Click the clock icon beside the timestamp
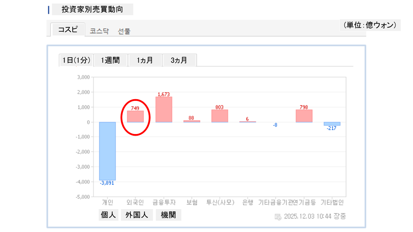 277,217
